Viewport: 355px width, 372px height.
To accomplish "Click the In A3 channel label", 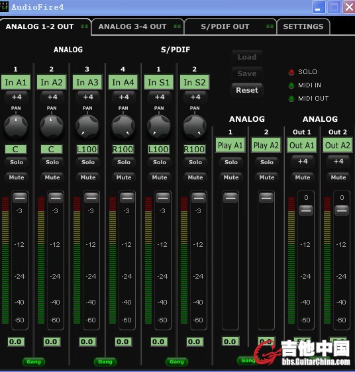I will (x=87, y=82).
